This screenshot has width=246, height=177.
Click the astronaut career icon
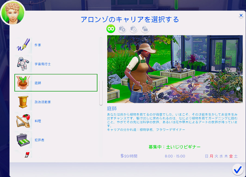tap(23, 64)
